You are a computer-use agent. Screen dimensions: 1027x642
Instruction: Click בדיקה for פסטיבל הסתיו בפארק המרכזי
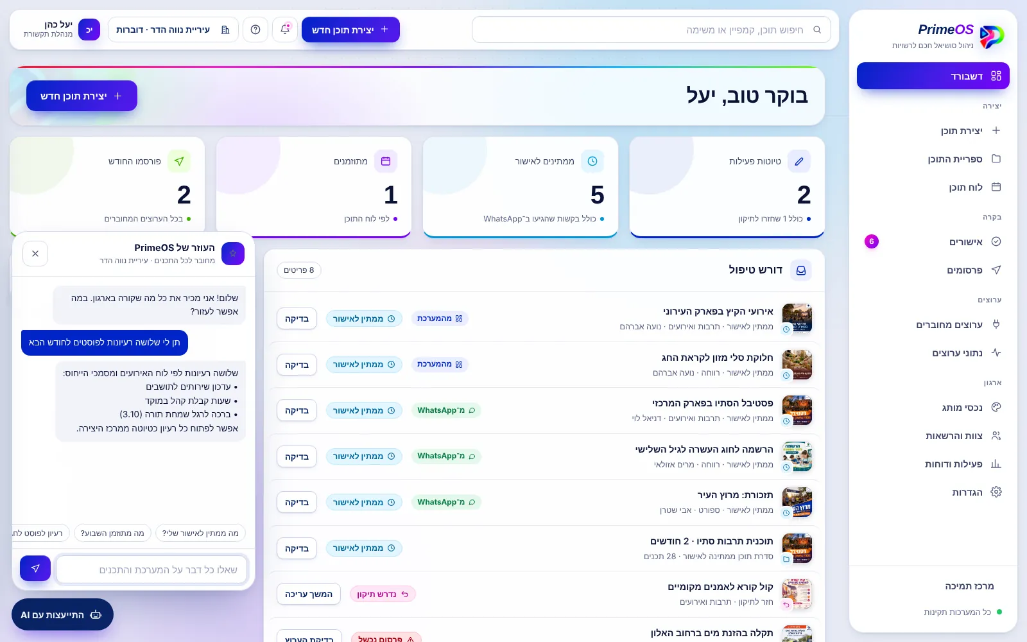[x=297, y=410]
